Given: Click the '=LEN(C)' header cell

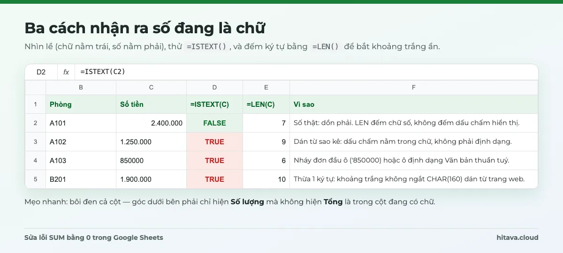Looking at the screenshot, I should point(266,104).
